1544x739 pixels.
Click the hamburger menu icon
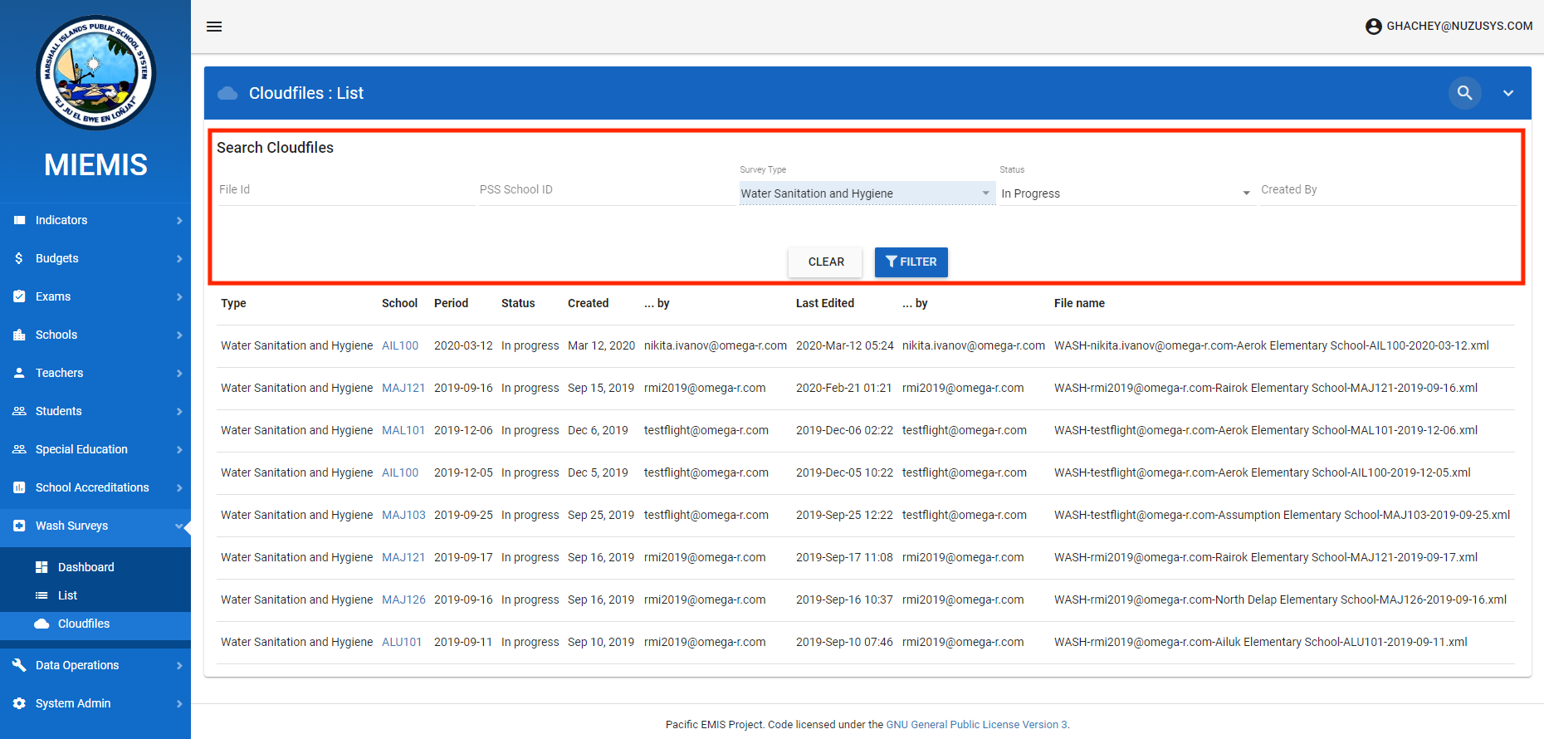214,27
